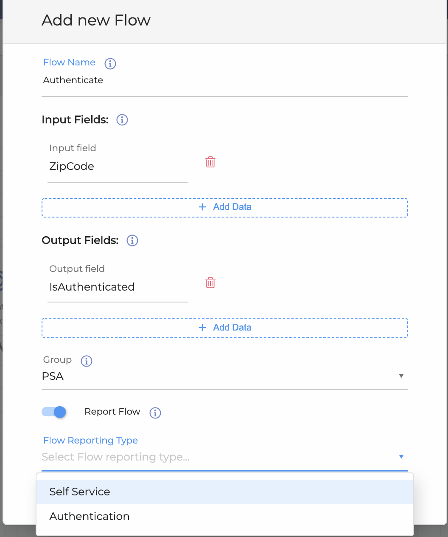
Task: Edit the IsAuthenticated output field
Action: [118, 287]
